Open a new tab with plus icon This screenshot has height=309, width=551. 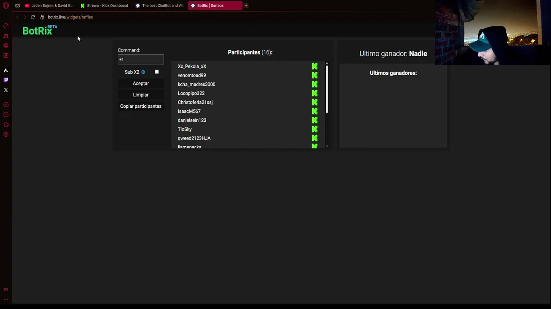point(246,6)
